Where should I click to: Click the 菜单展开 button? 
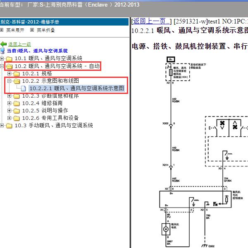coord(15,30)
